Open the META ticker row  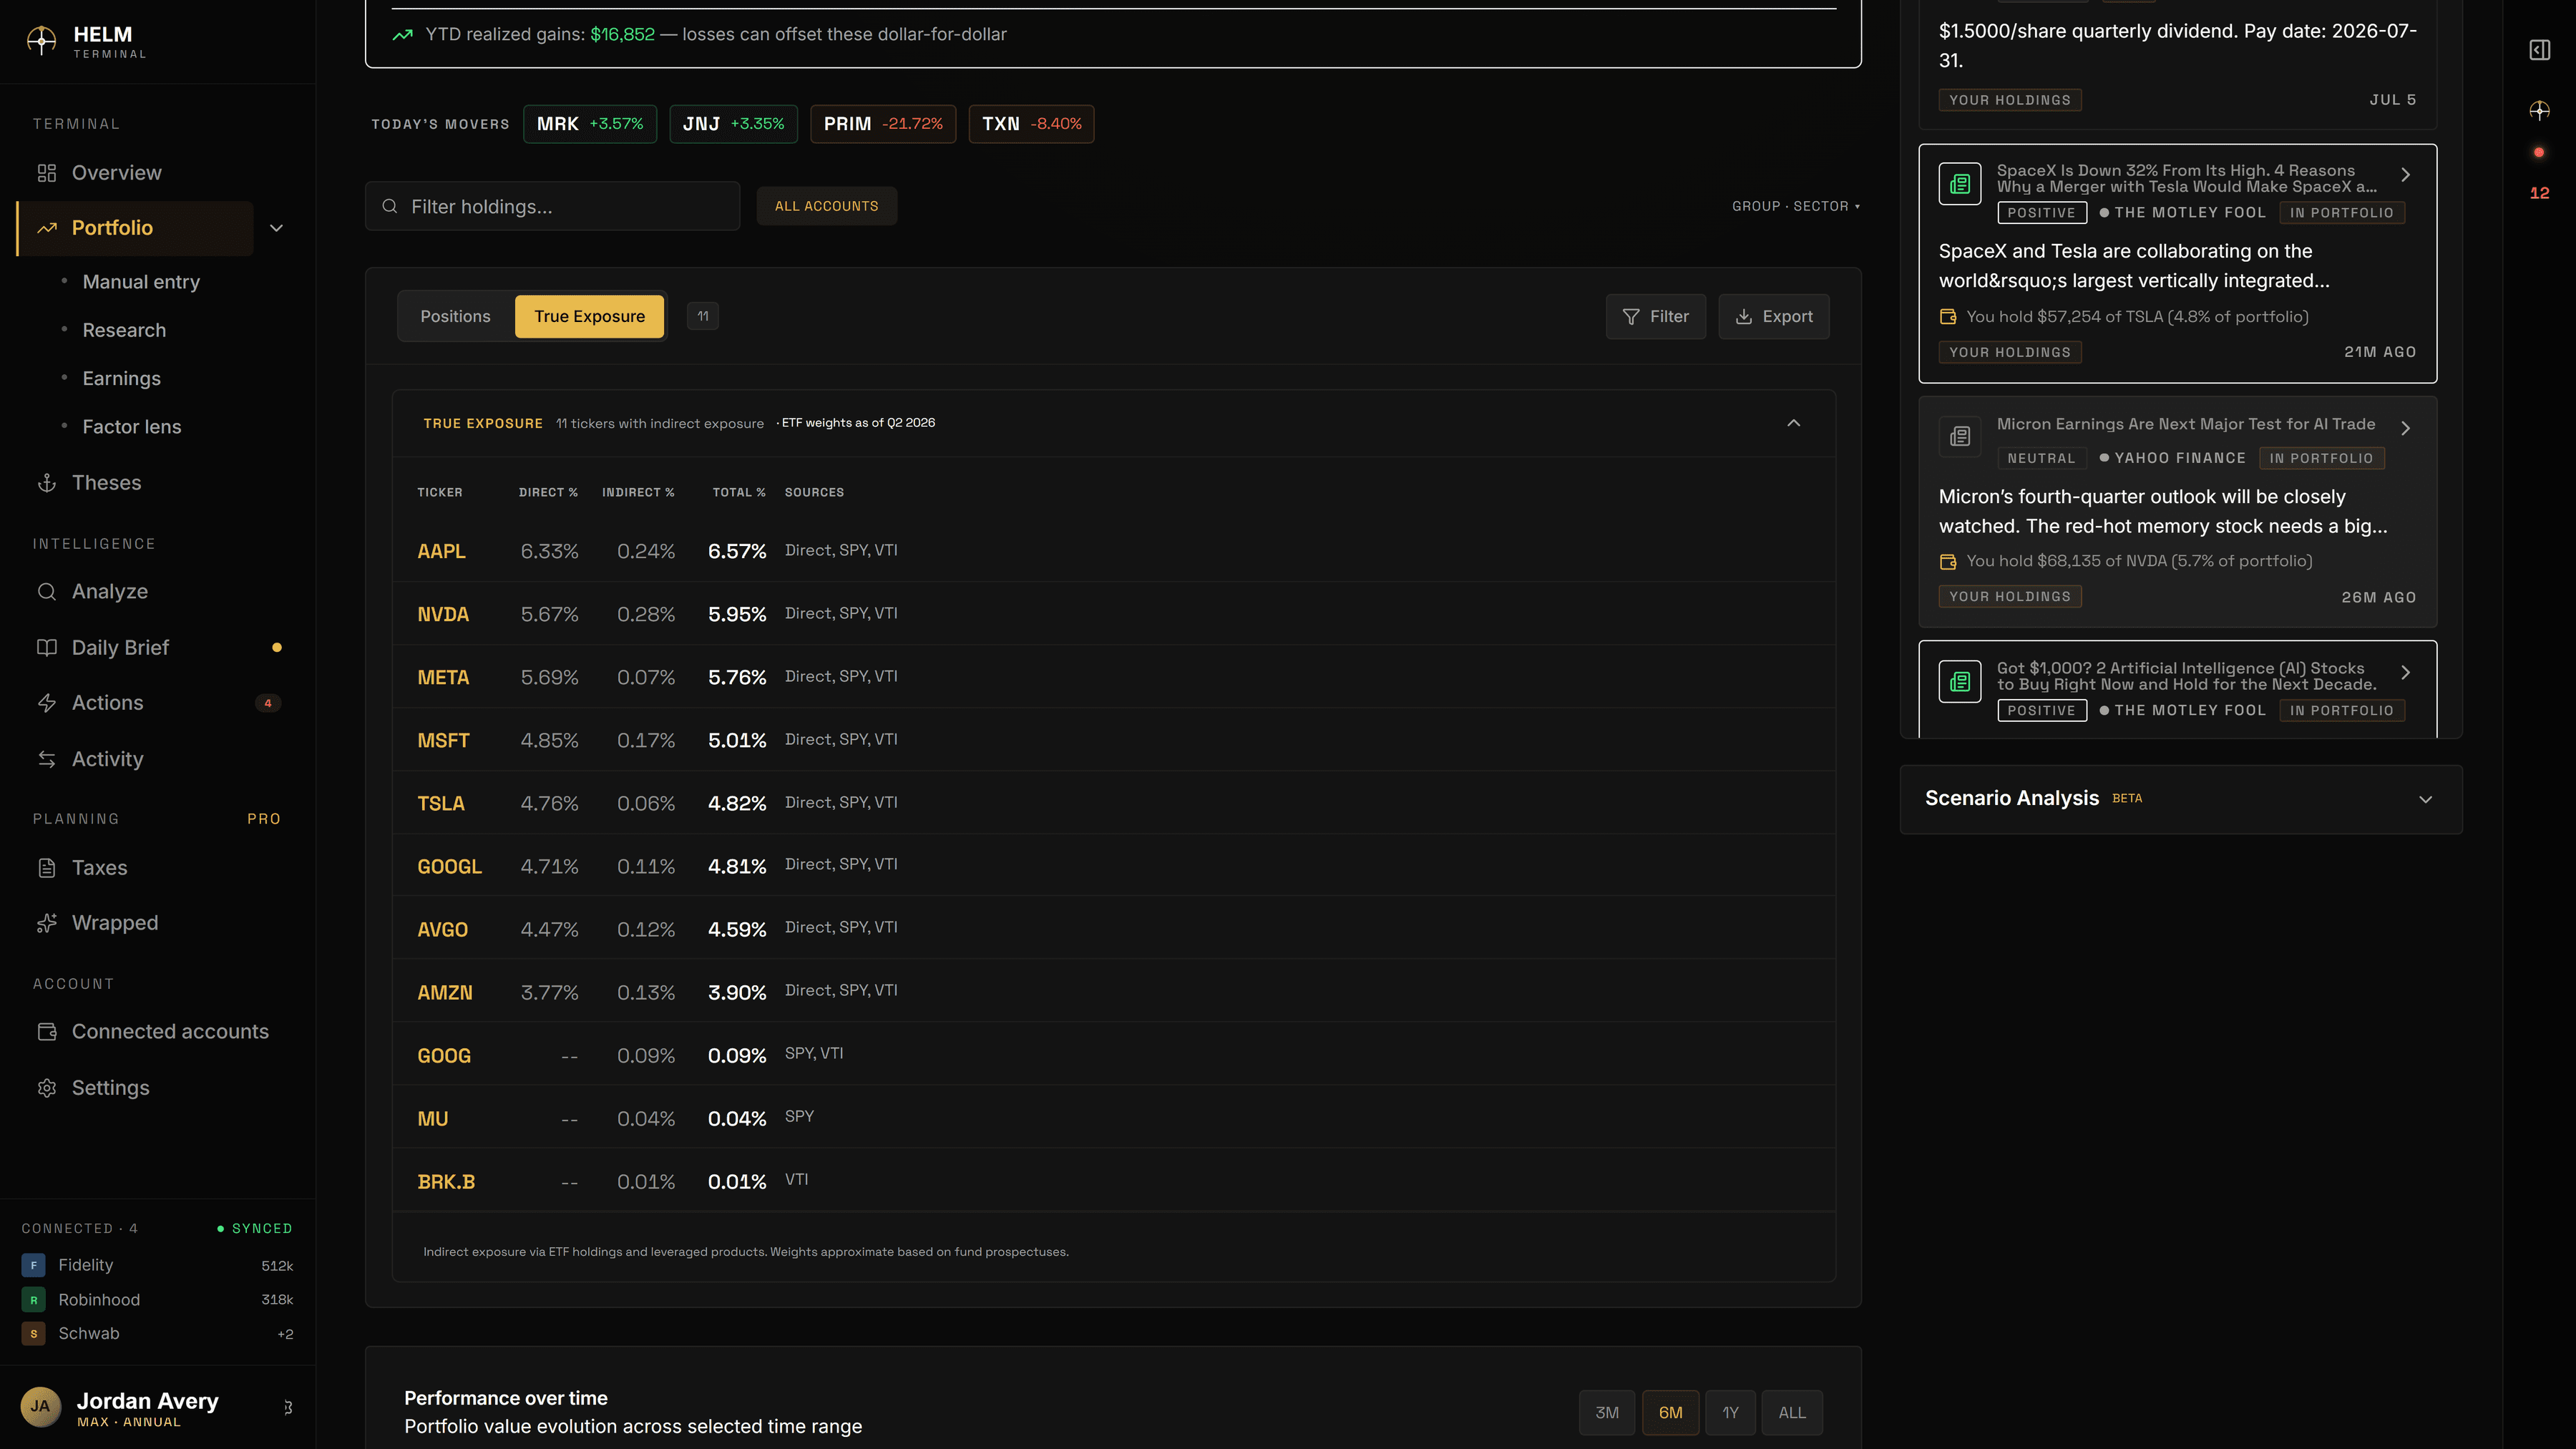pyautogui.click(x=1114, y=677)
